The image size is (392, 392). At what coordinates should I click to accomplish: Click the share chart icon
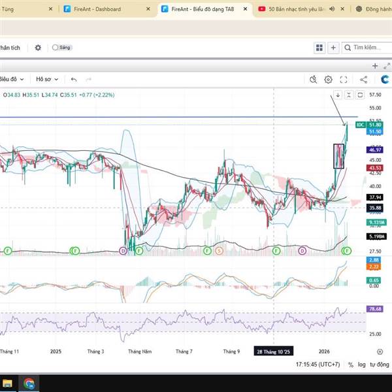point(364,79)
